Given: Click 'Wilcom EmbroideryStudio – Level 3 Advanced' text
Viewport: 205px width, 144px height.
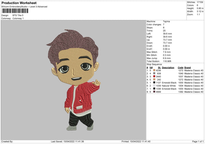Looking at the screenshot, I should point(24,7).
